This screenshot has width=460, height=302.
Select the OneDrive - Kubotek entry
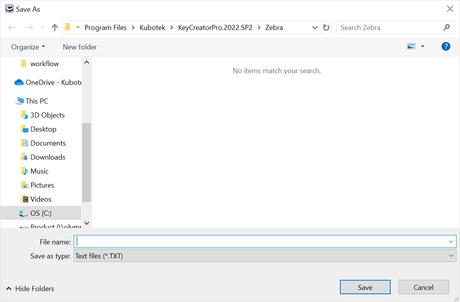pyautogui.click(x=53, y=82)
